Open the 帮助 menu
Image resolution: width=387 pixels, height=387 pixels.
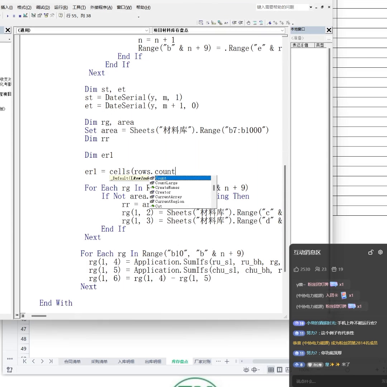[143, 8]
